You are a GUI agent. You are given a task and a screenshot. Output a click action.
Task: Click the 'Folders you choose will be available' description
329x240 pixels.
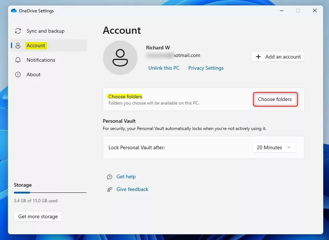(154, 103)
